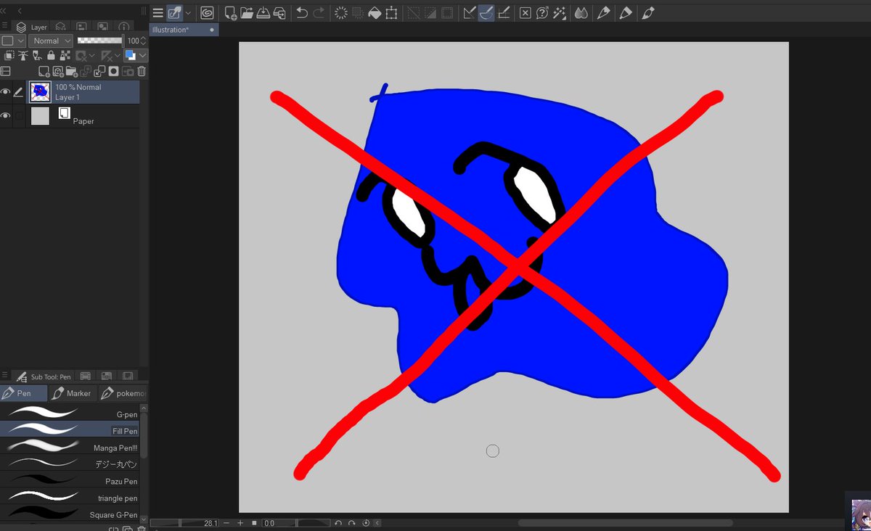The height and width of the screenshot is (531, 871).
Task: Create a new canvas with New icon
Action: (x=230, y=12)
